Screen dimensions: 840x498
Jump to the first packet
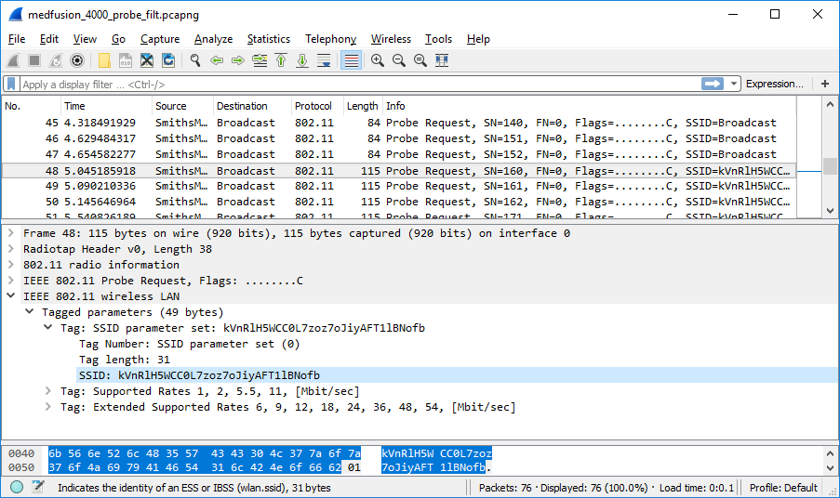click(x=281, y=60)
